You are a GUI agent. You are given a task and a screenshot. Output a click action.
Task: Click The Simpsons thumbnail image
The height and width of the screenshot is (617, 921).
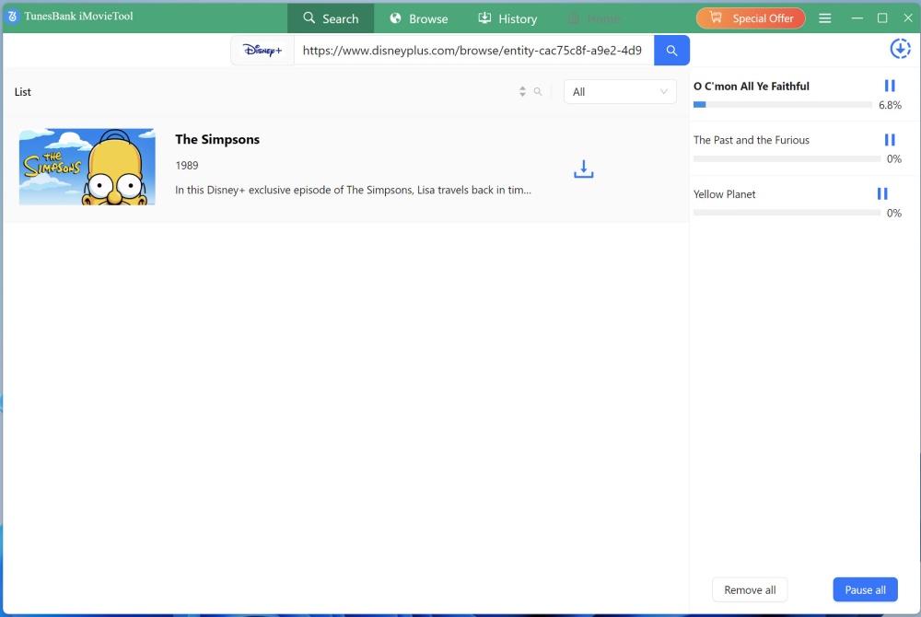(87, 167)
